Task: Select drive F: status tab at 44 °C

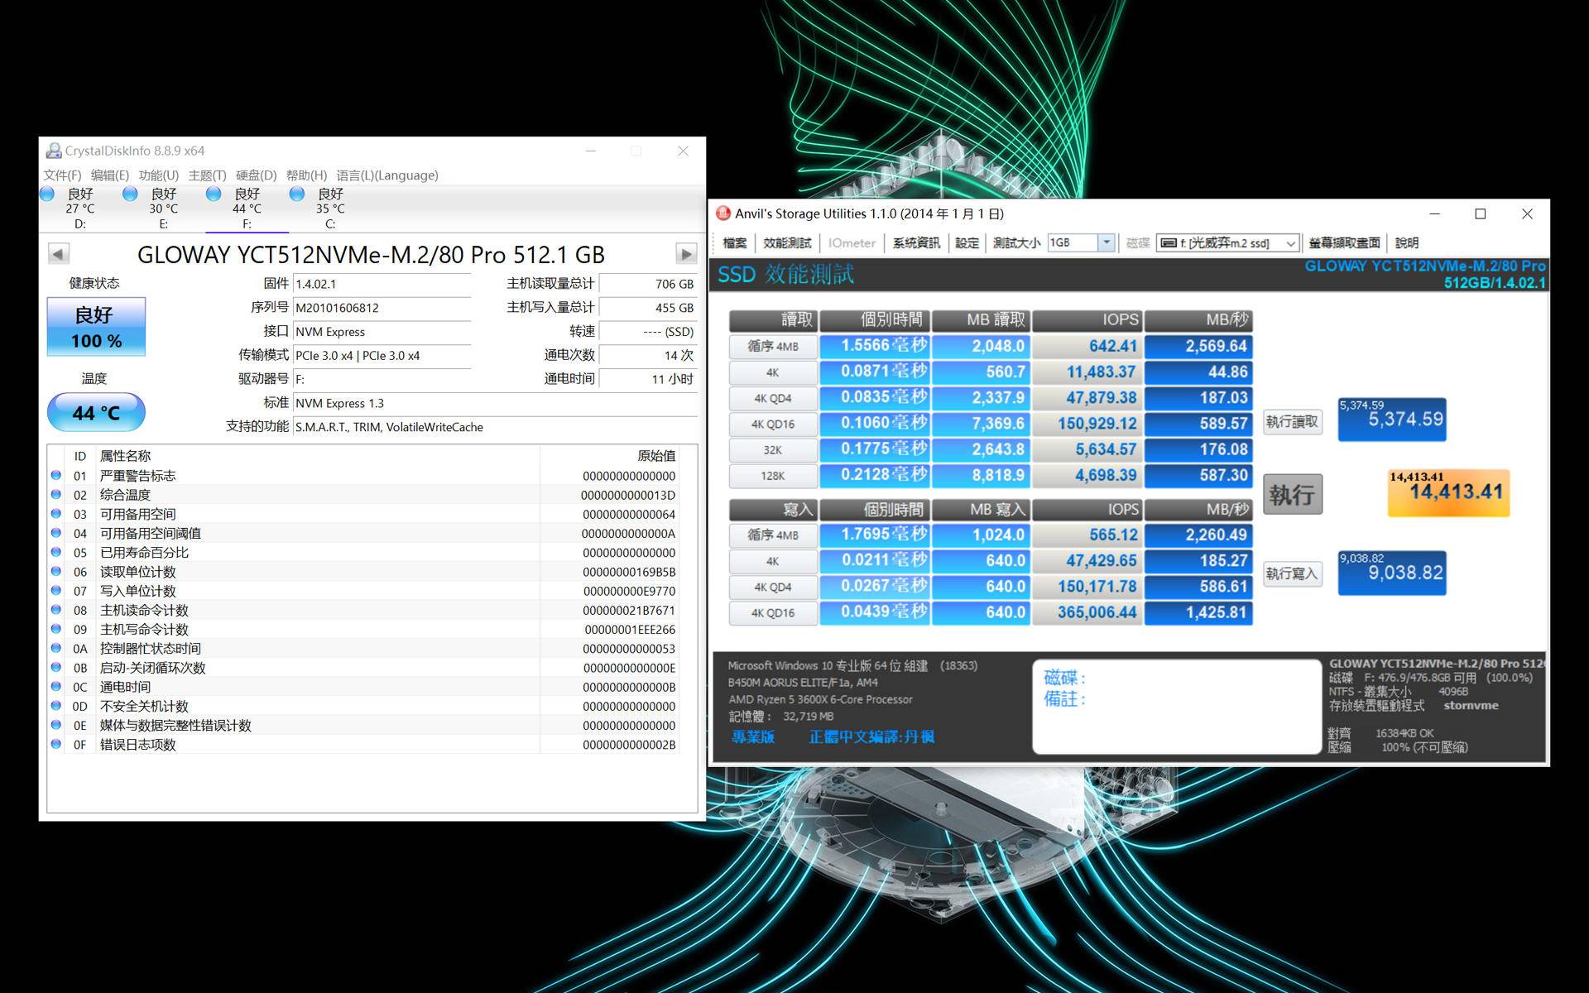Action: point(247,209)
